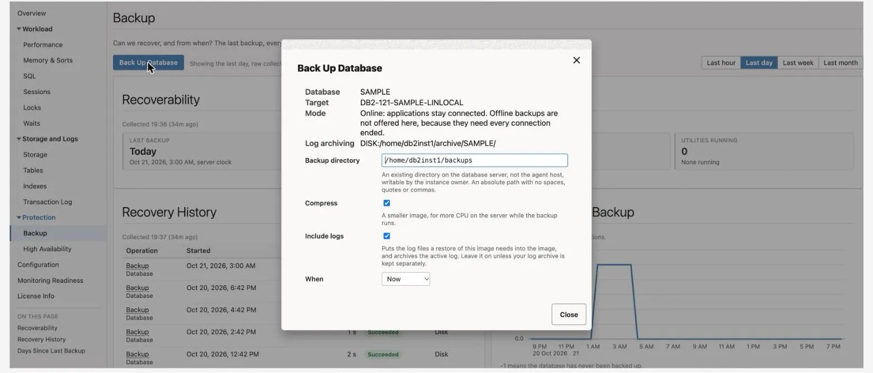Open the Locks page
873x373 pixels.
[x=32, y=107]
